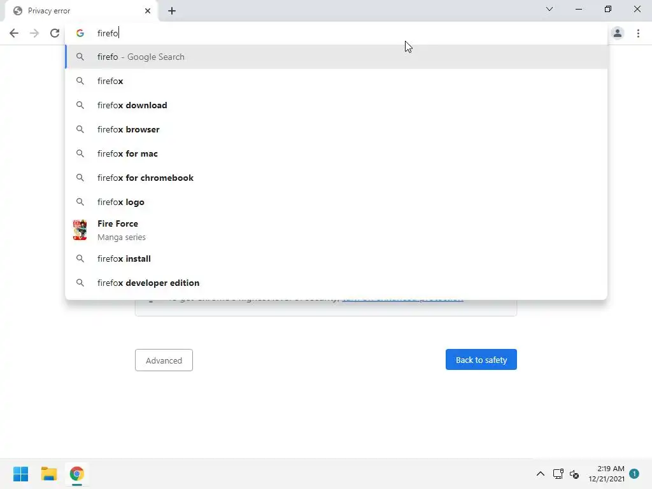Click the Fire Force manga thumbnail
Image resolution: width=652 pixels, height=489 pixels.
[x=80, y=230]
